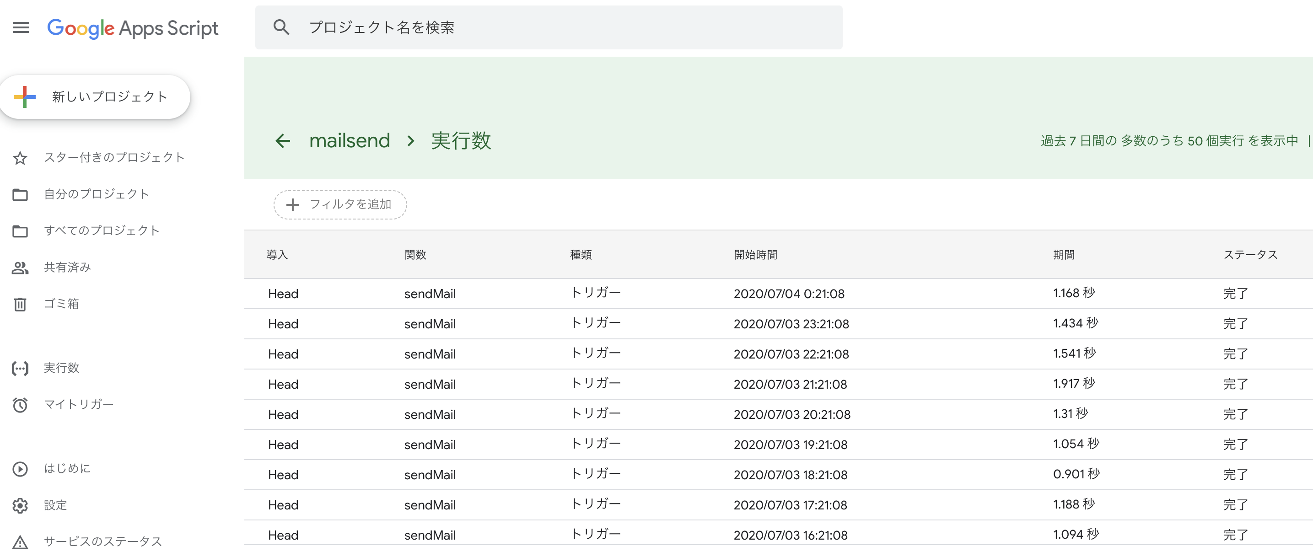Click the project name search field
This screenshot has width=1313, height=557.
[x=561, y=27]
